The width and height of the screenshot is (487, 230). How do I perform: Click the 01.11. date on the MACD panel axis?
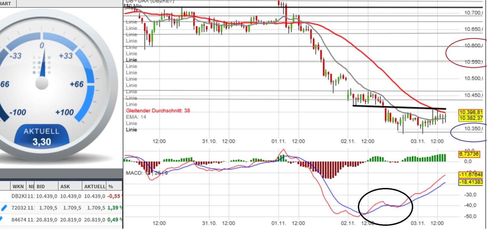[279, 223]
